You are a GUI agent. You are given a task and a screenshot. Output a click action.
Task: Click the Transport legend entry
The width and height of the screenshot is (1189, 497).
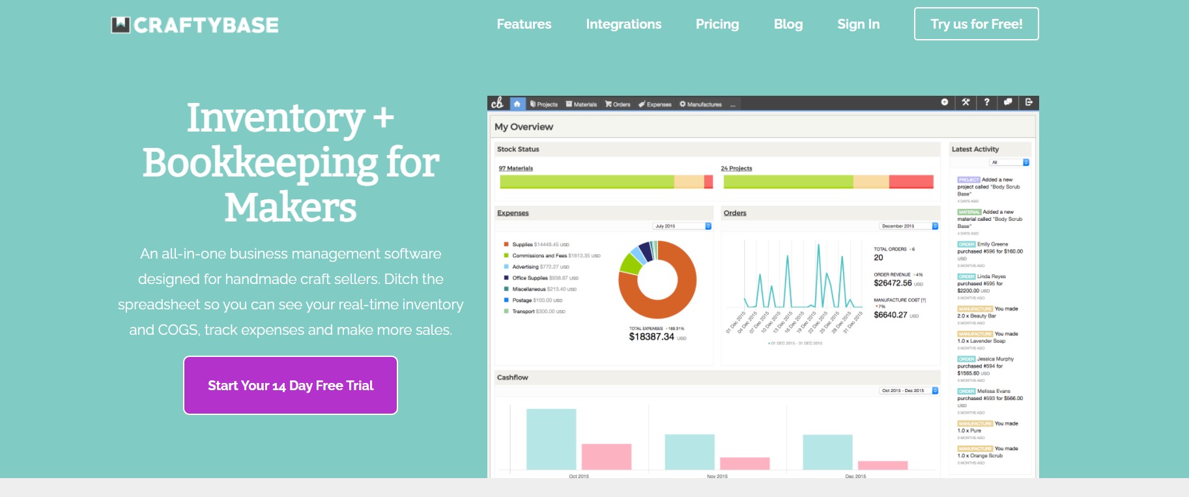[534, 311]
